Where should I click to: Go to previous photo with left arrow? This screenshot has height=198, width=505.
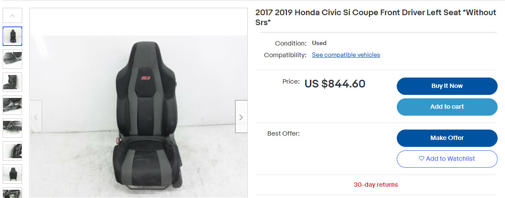36,117
